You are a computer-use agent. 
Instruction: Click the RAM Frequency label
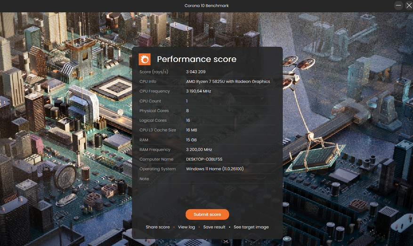coord(154,150)
